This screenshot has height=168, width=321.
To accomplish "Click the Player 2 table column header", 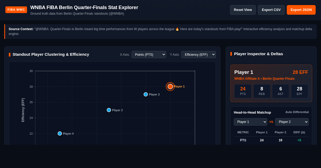I will point(280,132).
